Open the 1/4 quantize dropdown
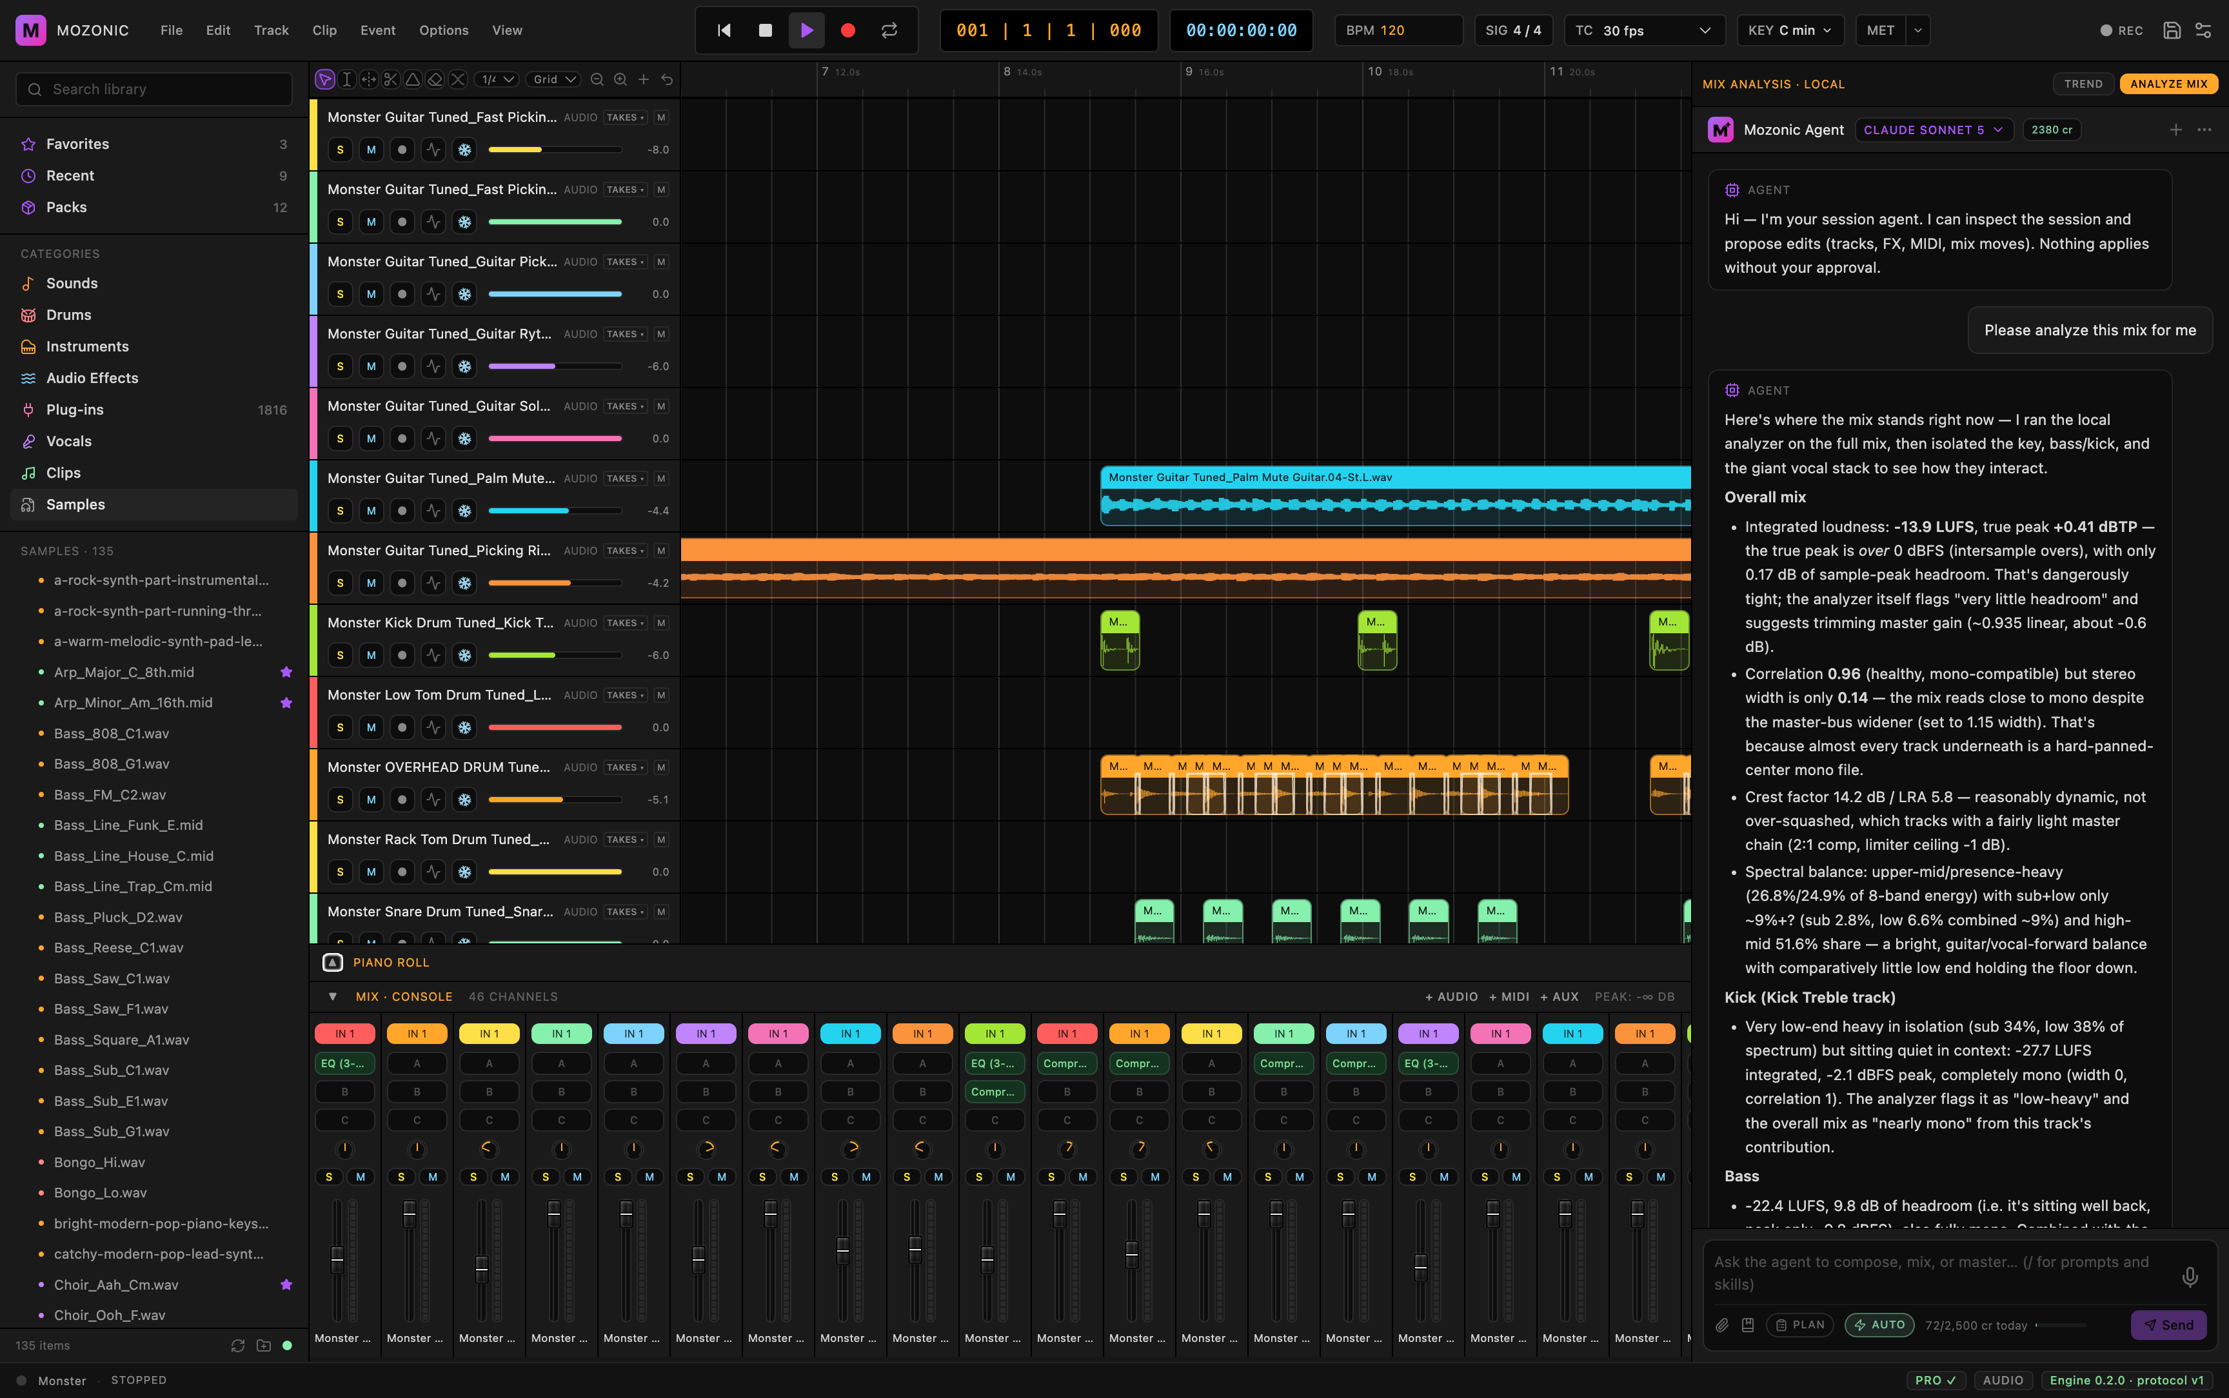 point(497,79)
